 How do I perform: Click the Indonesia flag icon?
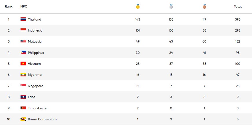click(23, 30)
